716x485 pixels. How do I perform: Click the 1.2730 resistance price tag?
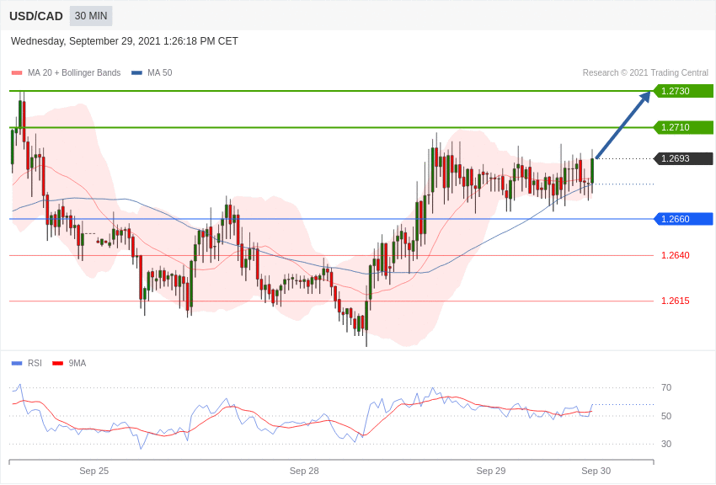684,91
